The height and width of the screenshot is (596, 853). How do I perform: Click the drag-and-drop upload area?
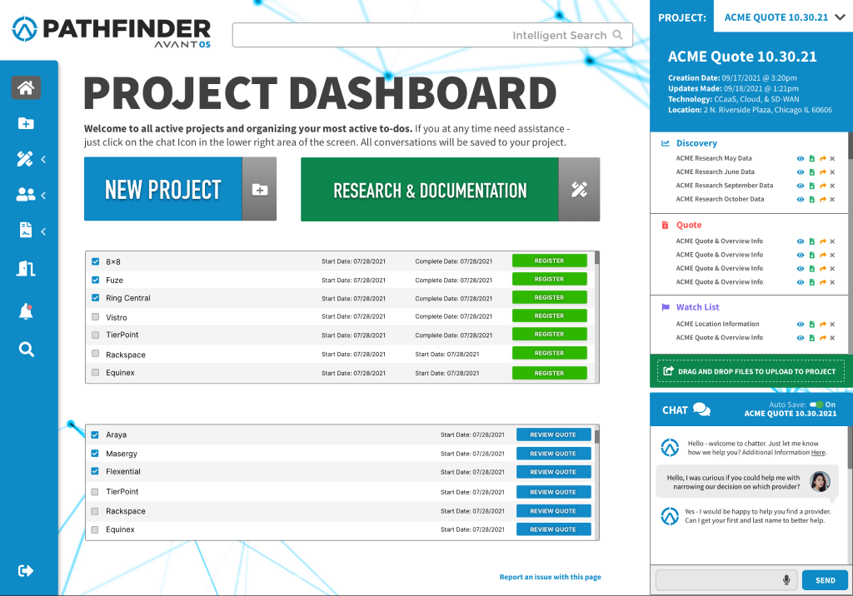click(x=751, y=371)
